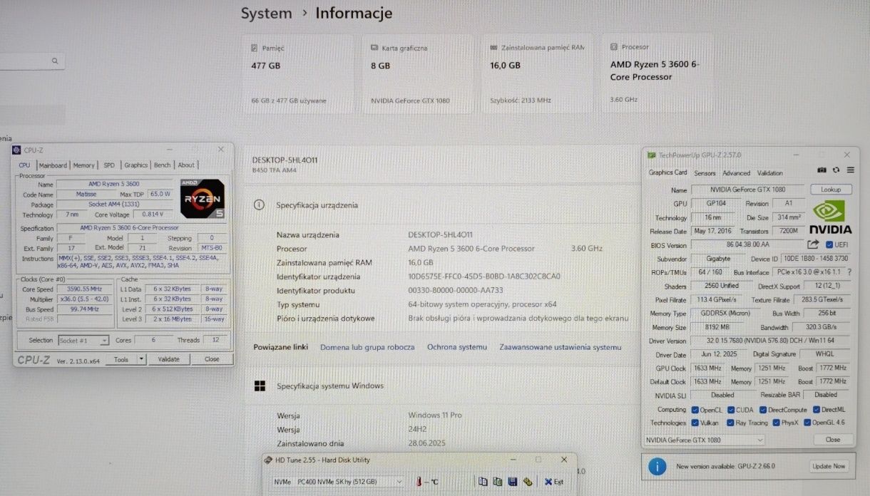This screenshot has height=496, width=870.
Task: Switch to the Sensors tab in GPU-Z
Action: 705,173
